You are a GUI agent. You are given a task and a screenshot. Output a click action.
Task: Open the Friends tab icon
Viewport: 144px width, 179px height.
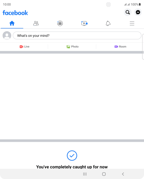coord(36,23)
